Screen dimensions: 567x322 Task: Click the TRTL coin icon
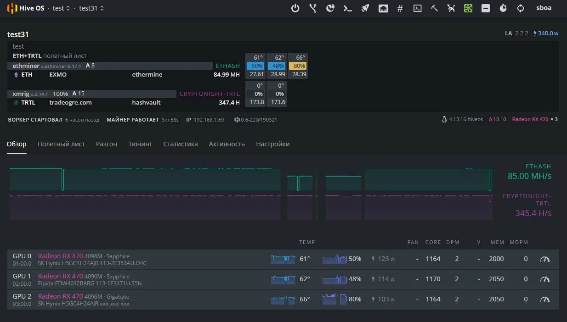(x=16, y=103)
